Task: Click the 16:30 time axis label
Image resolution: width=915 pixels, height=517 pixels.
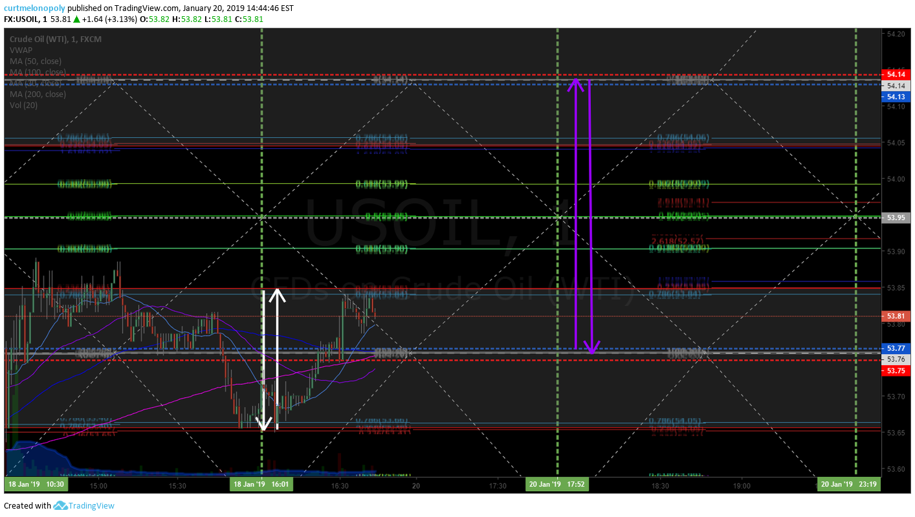Action: [x=339, y=485]
